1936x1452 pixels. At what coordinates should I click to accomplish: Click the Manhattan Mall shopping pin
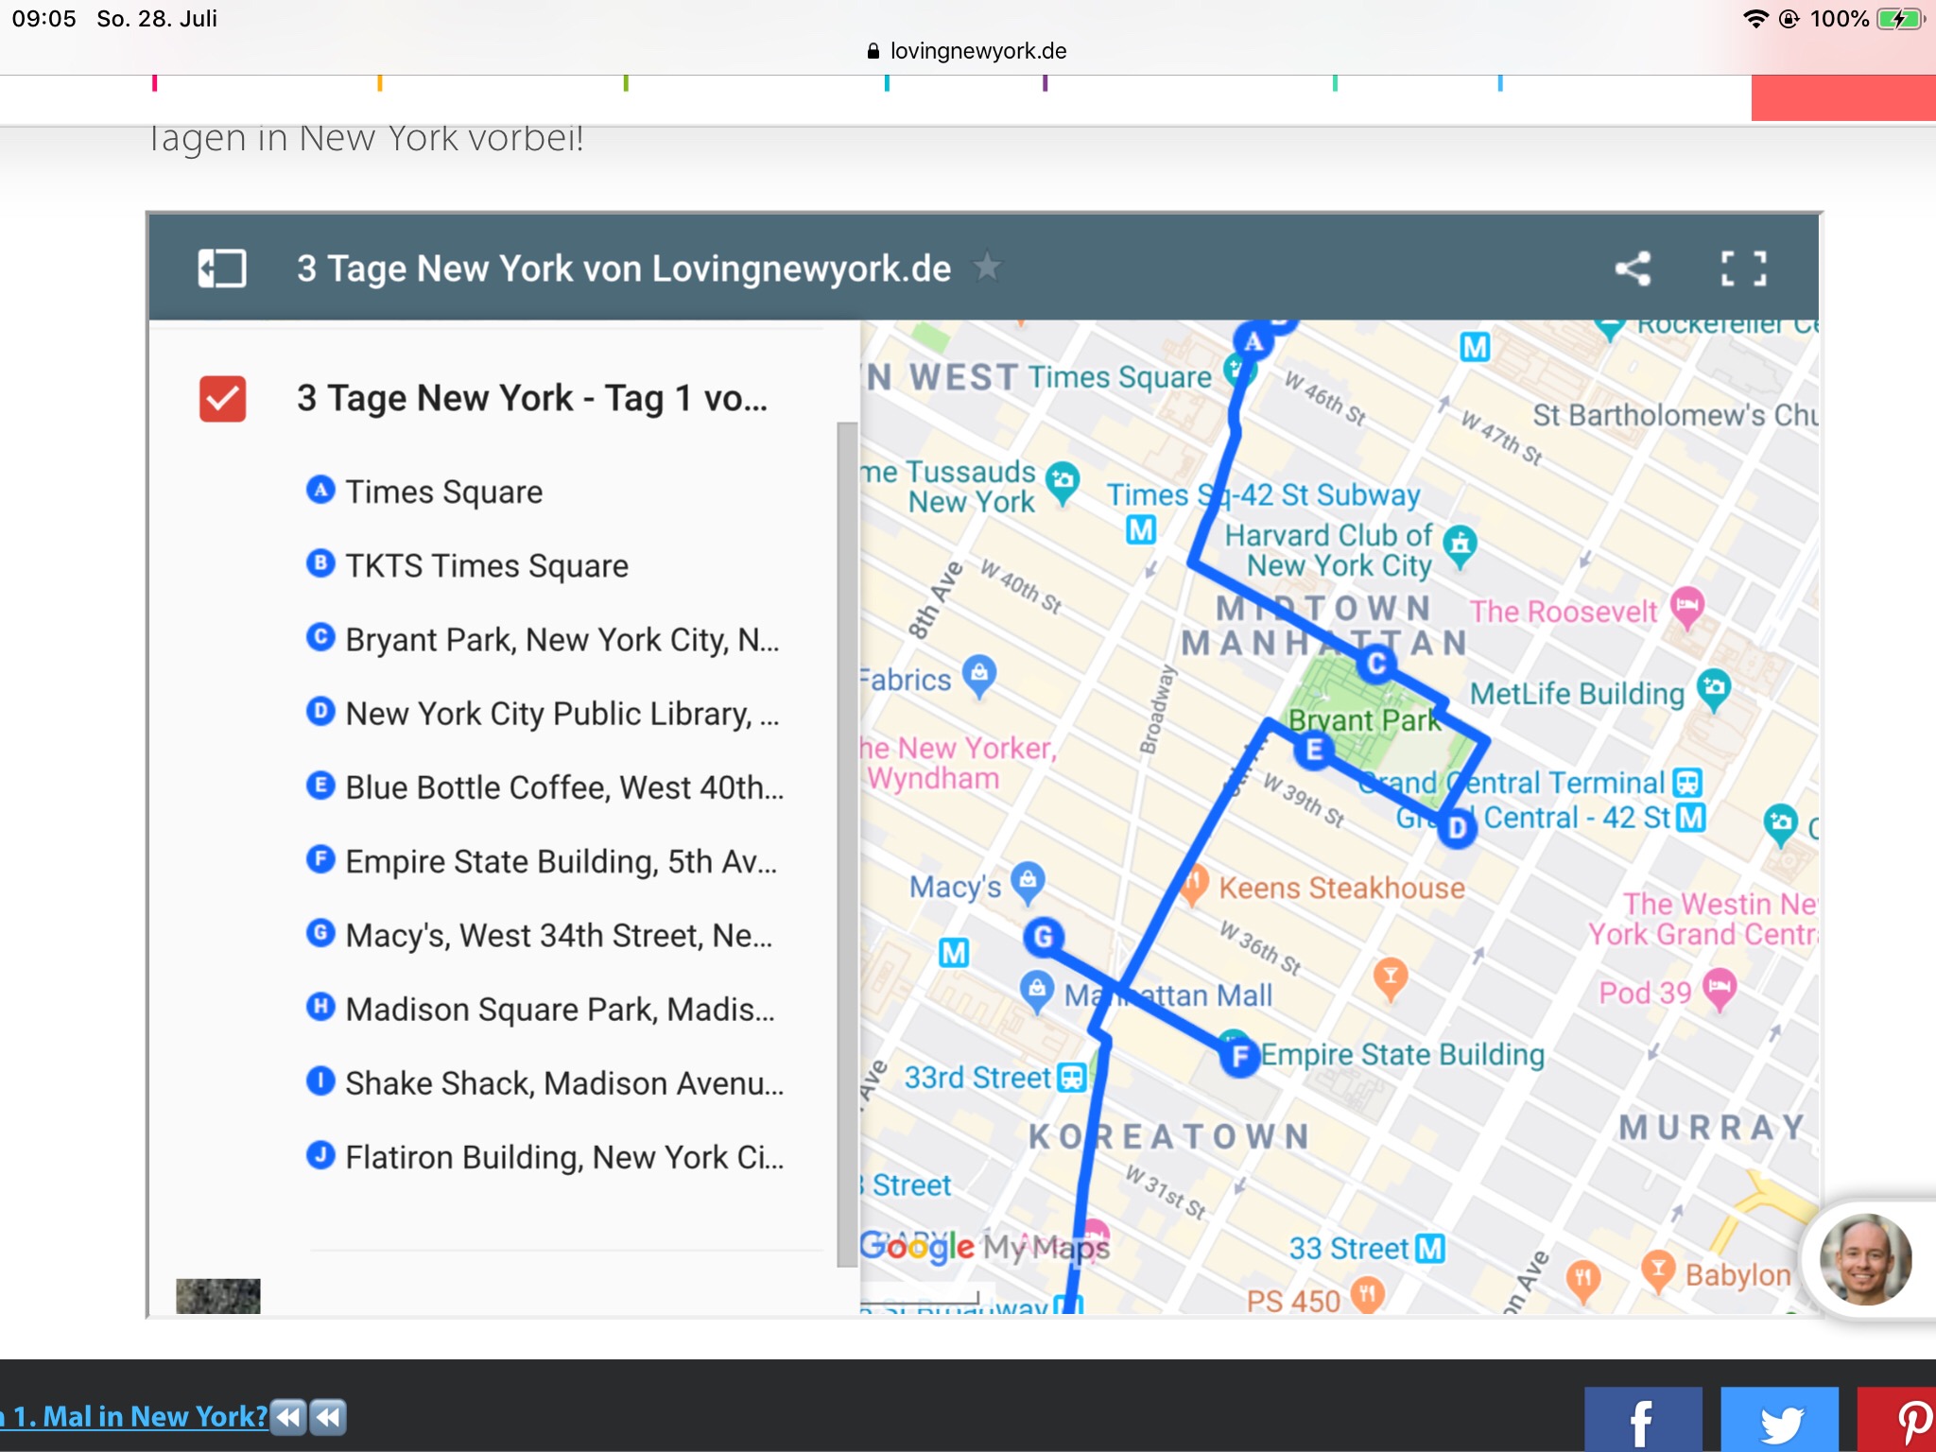point(1037,992)
